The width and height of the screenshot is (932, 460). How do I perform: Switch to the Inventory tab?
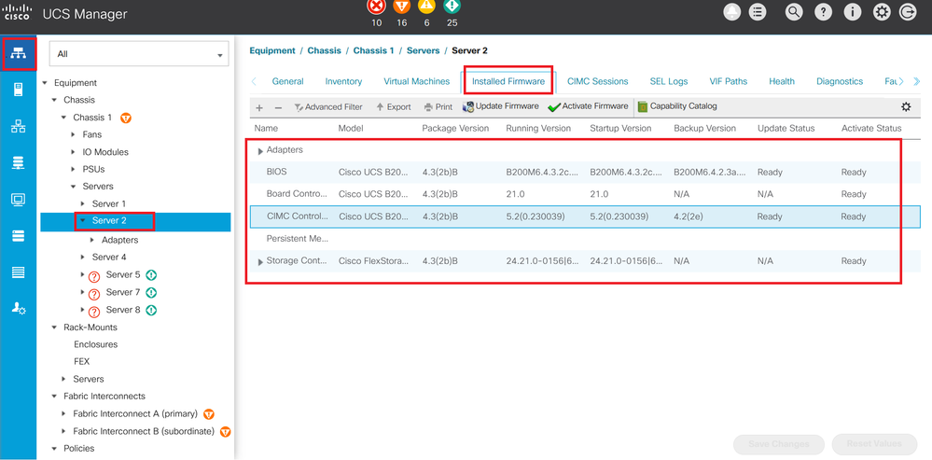(x=343, y=81)
